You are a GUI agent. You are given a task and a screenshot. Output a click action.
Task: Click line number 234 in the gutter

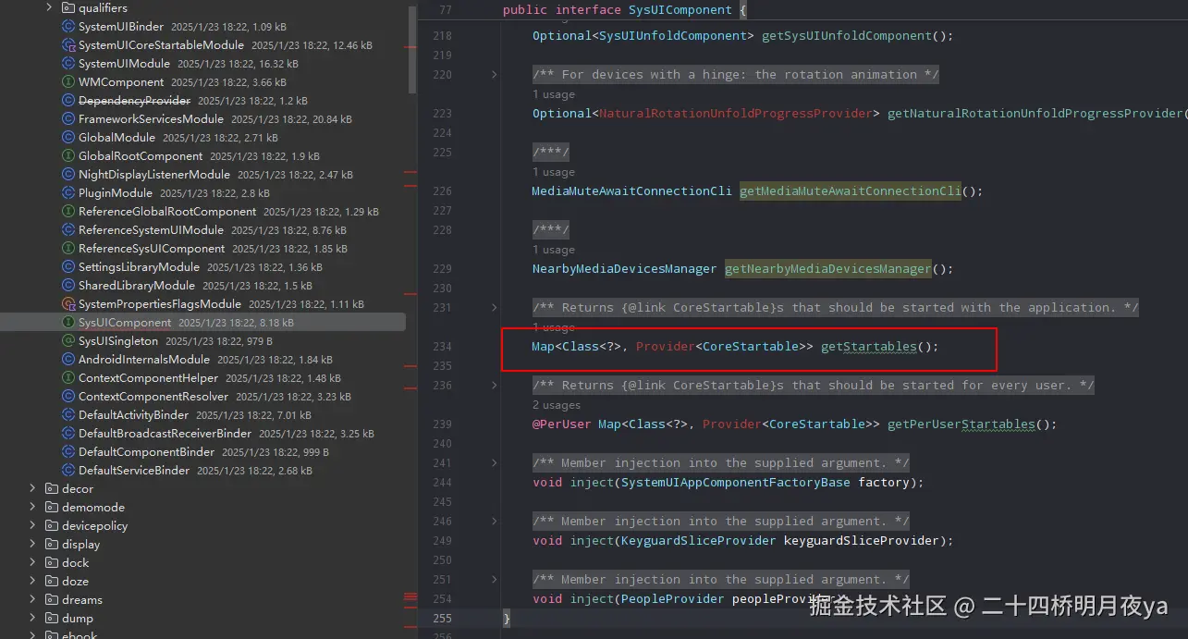[x=442, y=347]
